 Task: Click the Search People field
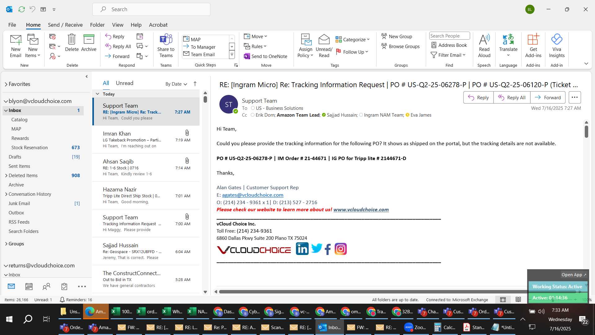click(449, 36)
